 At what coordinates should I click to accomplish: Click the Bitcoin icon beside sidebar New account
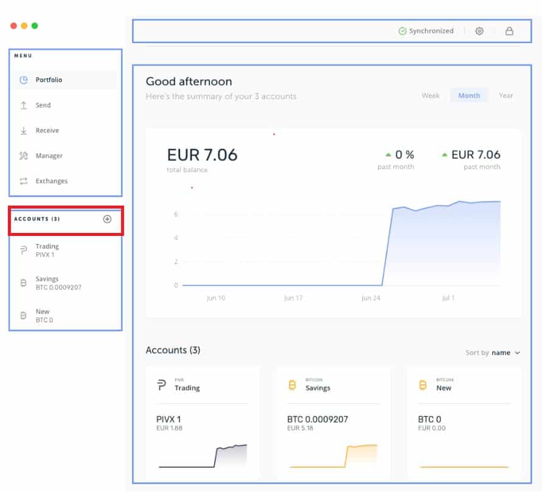[x=24, y=316]
